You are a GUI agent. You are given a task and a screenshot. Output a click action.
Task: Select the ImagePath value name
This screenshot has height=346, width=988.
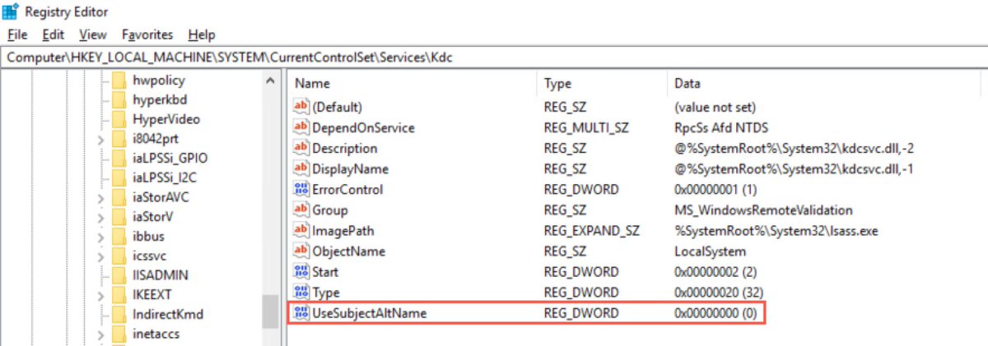point(343,231)
